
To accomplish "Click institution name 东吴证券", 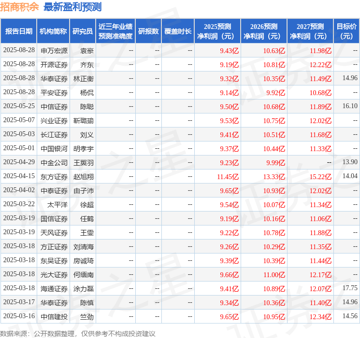I will (x=54, y=260).
